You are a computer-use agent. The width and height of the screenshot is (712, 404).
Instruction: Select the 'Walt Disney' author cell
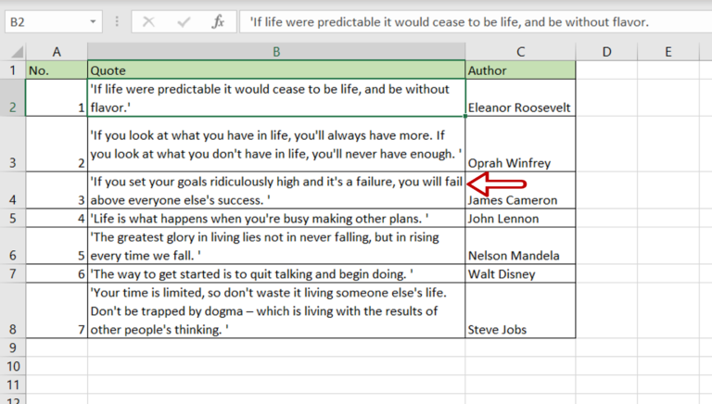[520, 274]
